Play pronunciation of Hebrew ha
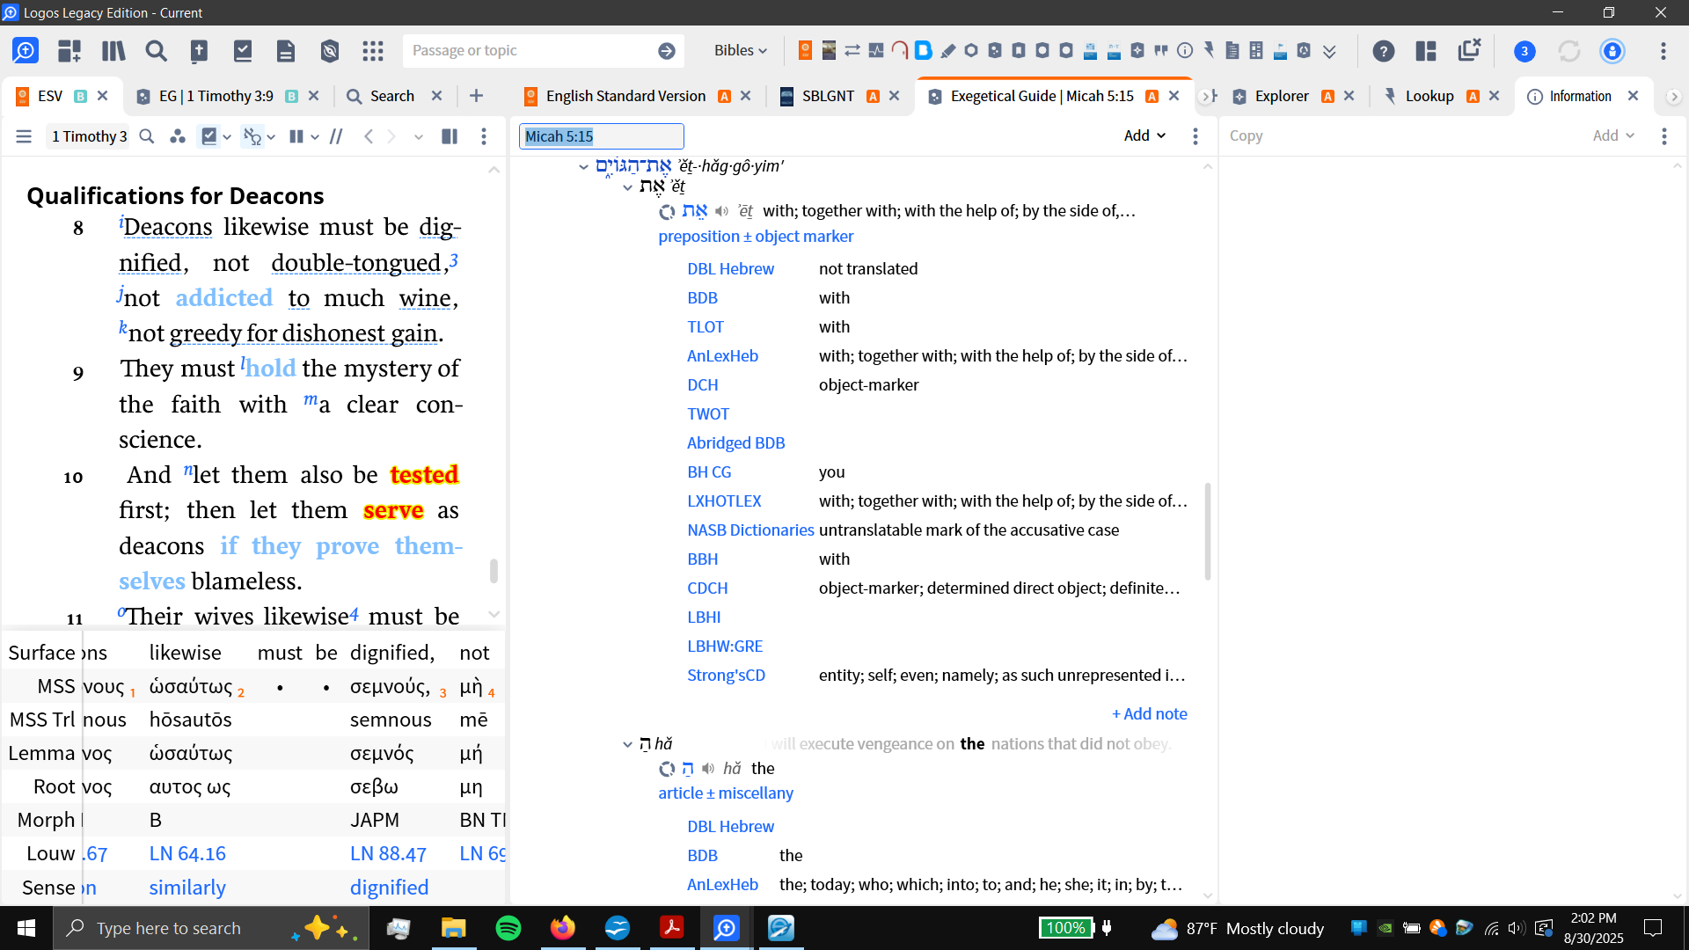Image resolution: width=1689 pixels, height=950 pixels. click(708, 769)
